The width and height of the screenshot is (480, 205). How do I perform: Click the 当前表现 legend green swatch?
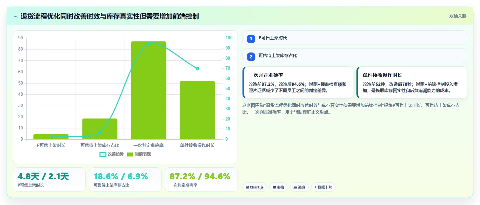(130, 154)
